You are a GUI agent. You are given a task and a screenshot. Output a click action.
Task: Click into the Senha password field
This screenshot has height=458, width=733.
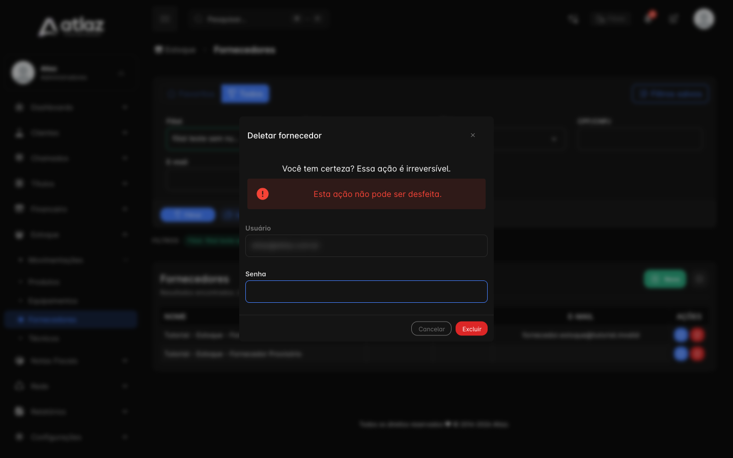click(366, 292)
